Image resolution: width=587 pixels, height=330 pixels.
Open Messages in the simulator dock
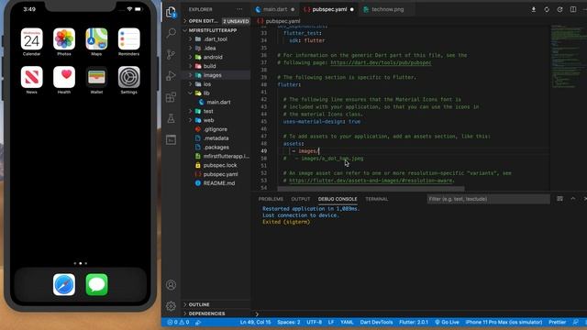click(x=96, y=284)
